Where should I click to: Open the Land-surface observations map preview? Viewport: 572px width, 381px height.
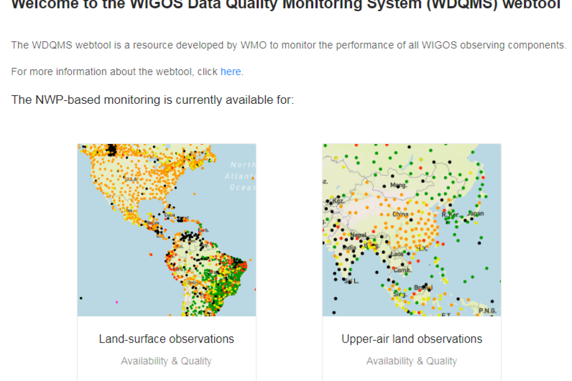click(x=166, y=230)
